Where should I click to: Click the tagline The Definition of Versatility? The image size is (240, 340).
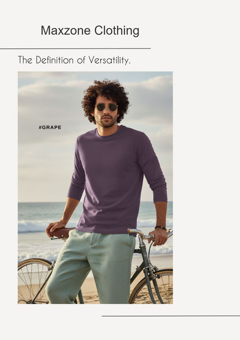click(74, 60)
